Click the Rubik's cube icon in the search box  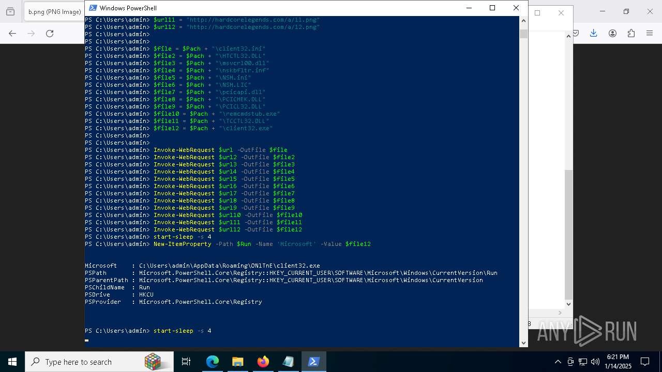click(x=153, y=362)
